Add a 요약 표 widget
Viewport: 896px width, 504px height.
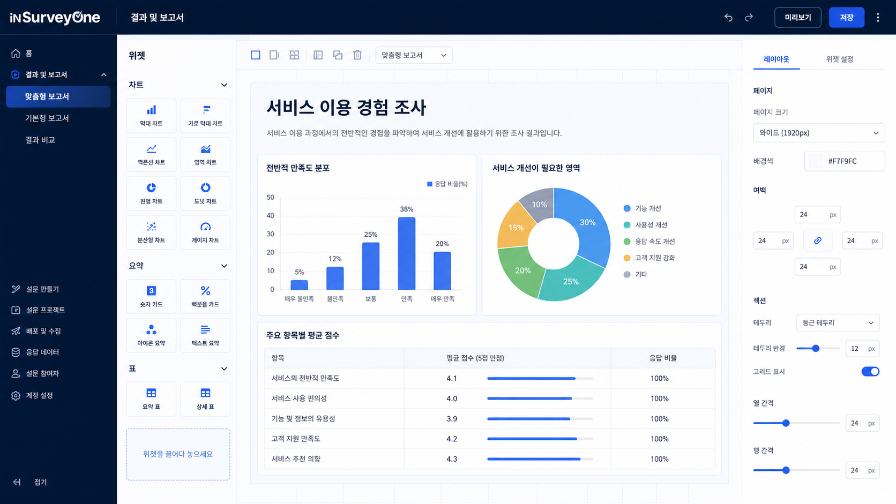(x=151, y=399)
